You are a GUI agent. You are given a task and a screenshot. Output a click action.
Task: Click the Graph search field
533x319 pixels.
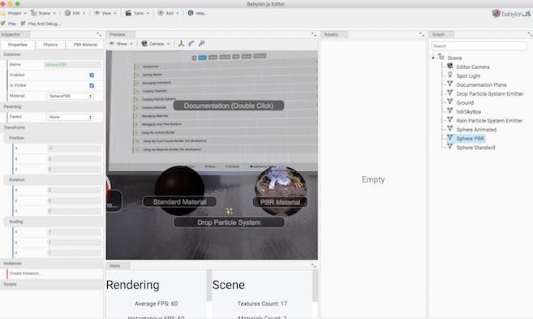click(479, 46)
